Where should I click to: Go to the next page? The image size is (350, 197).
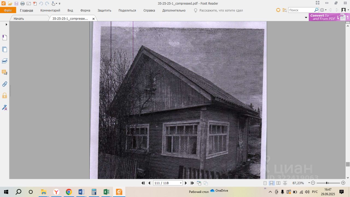(x=186, y=183)
